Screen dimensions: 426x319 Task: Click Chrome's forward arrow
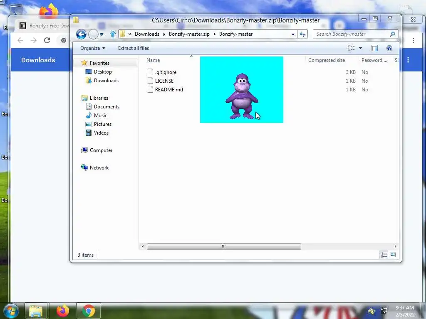(x=33, y=40)
